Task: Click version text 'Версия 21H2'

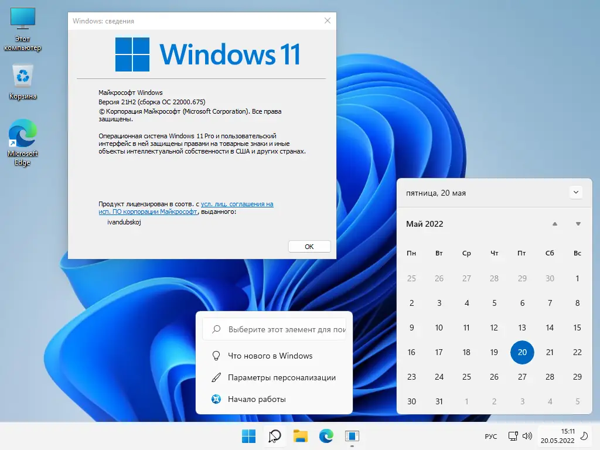Action: [x=117, y=102]
